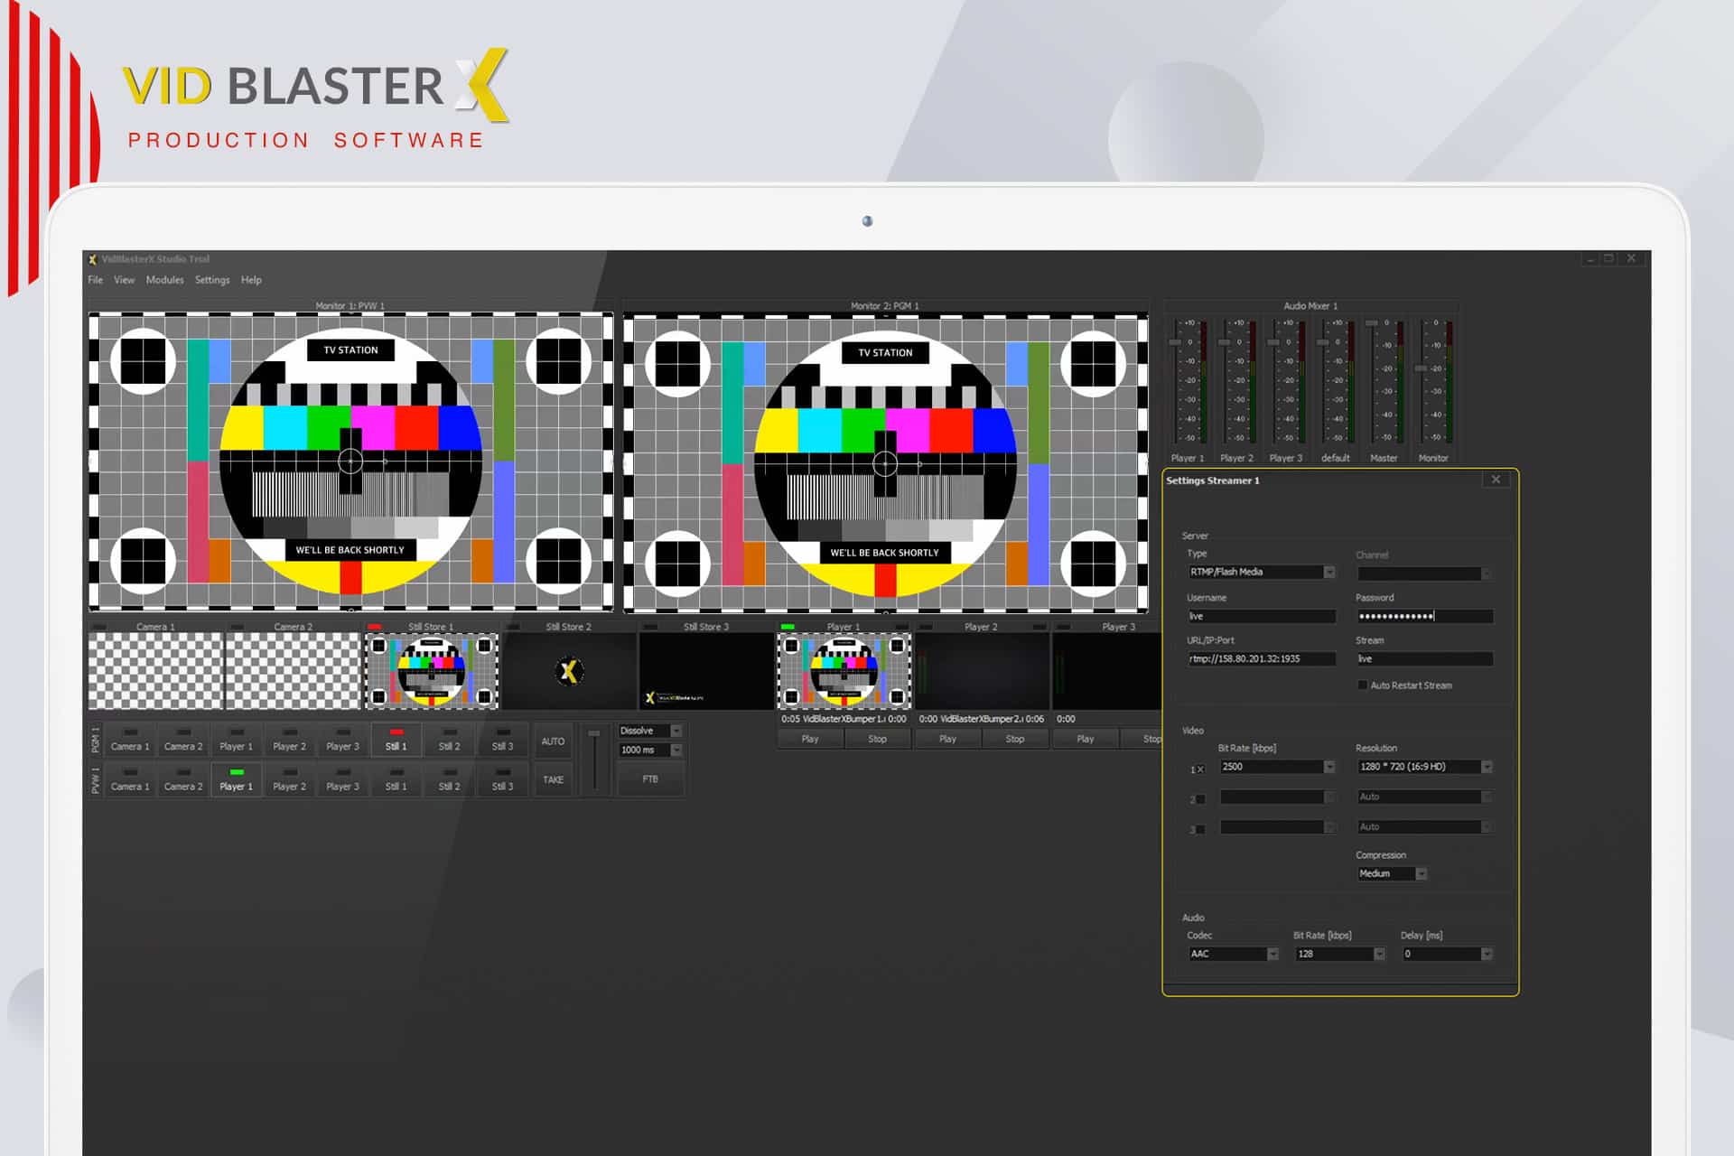Enable the Auto Restart Stream checkbox
This screenshot has width=1734, height=1156.
pyautogui.click(x=1363, y=685)
